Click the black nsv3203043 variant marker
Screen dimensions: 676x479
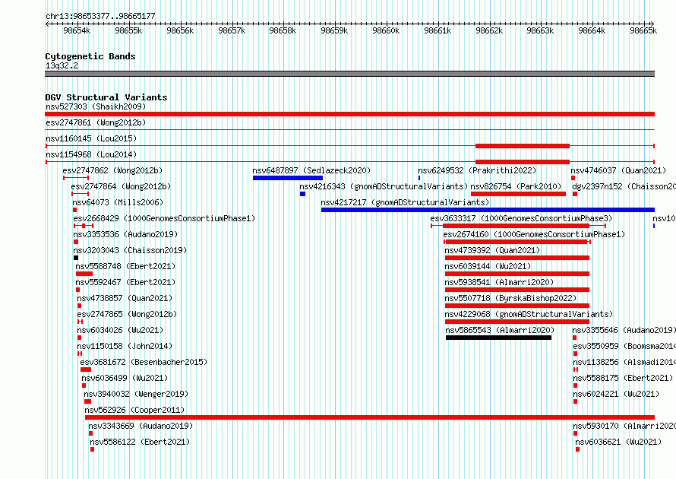point(76,258)
